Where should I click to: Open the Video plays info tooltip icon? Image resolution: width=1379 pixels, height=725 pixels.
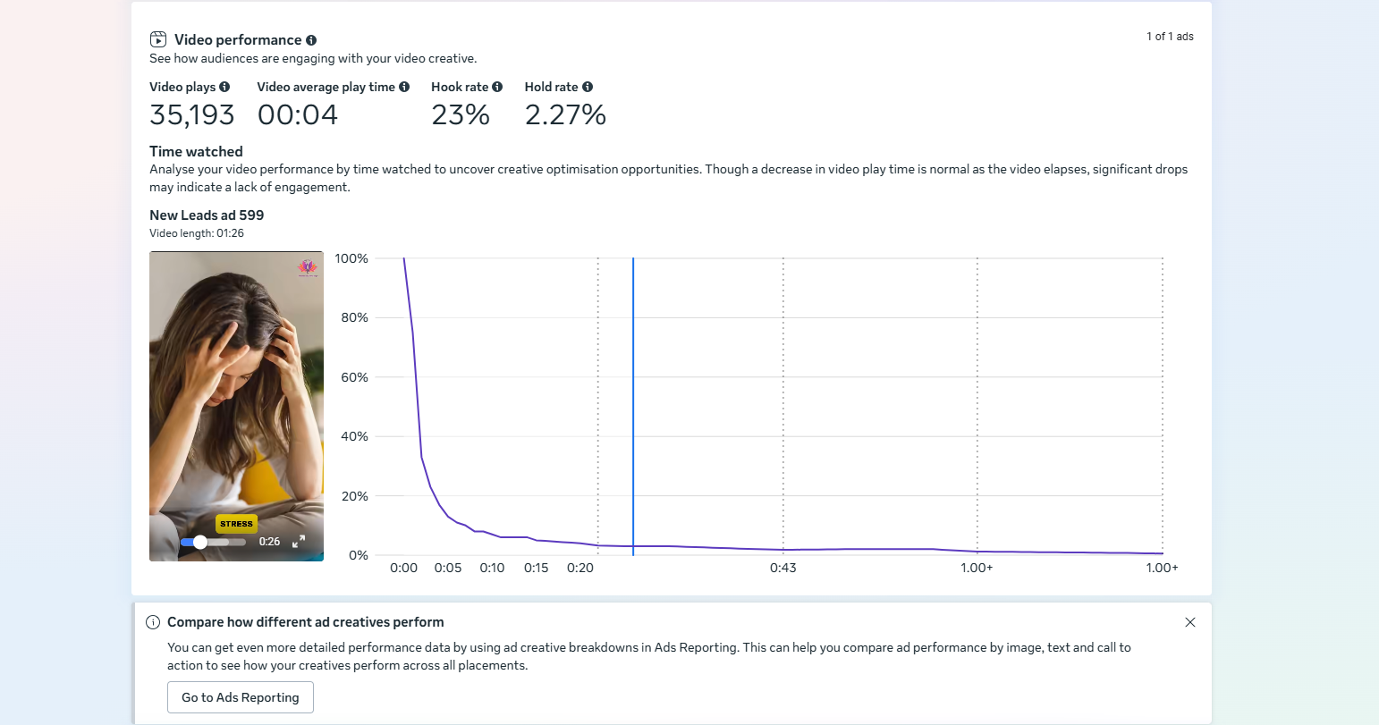pos(224,87)
